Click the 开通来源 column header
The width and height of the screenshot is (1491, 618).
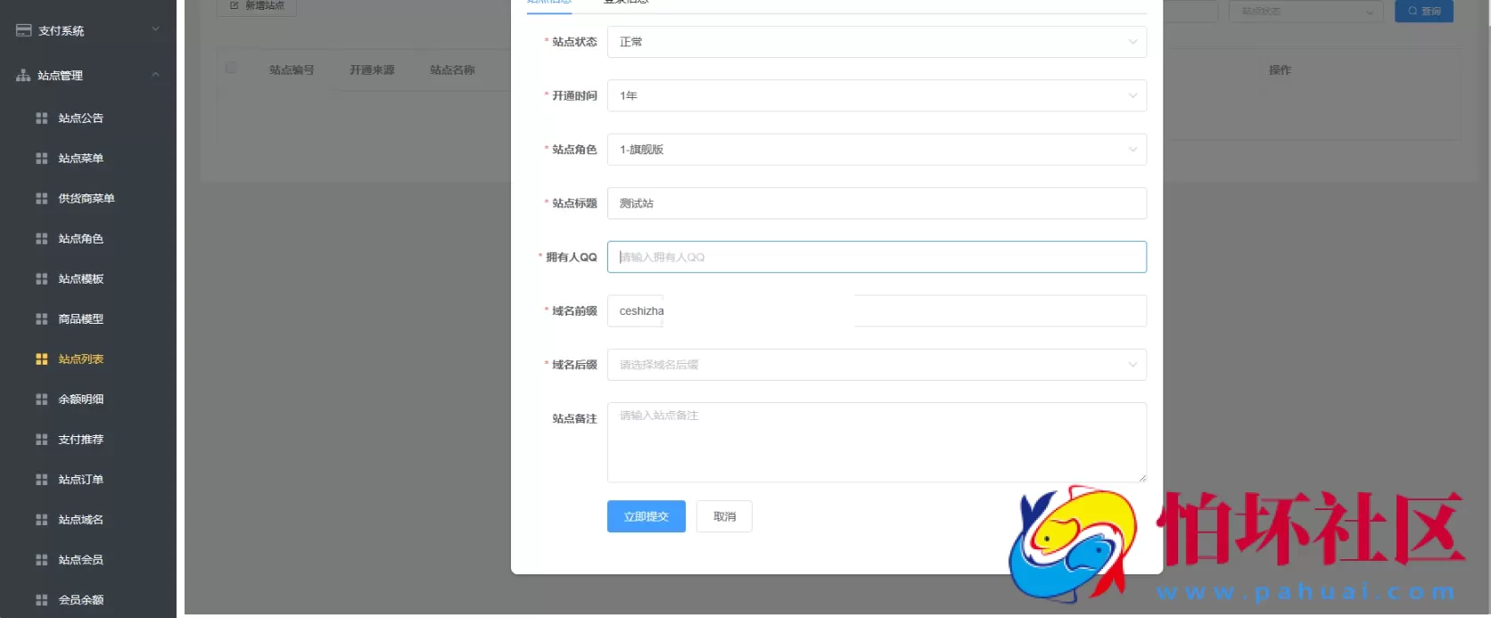tap(372, 70)
